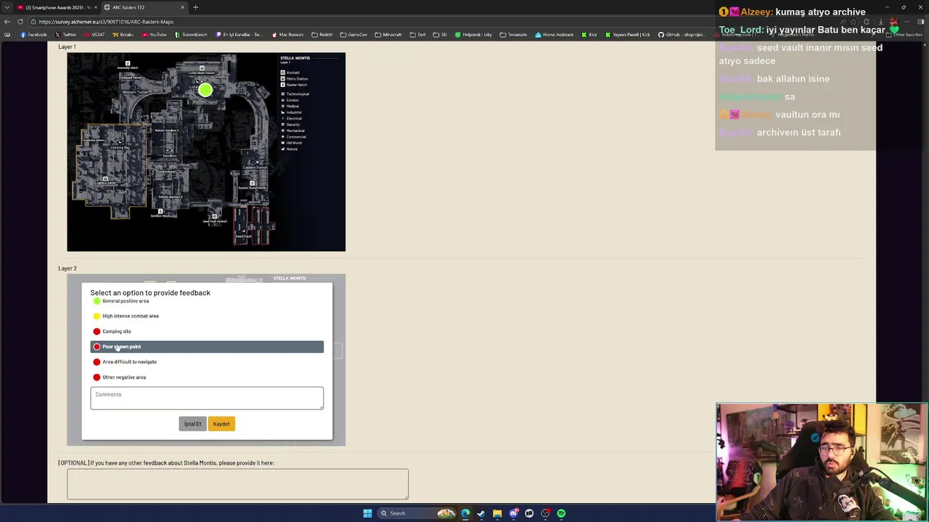Click the Comments text box in feedback dialog

pyautogui.click(x=207, y=398)
